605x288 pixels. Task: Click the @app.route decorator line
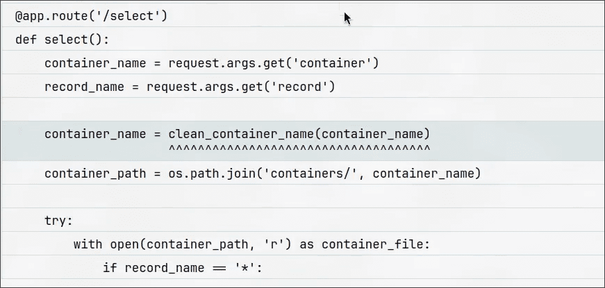click(x=91, y=15)
